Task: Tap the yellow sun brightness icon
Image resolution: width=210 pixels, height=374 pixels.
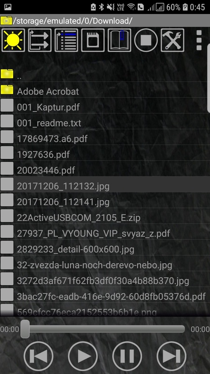Action: pyautogui.click(x=14, y=40)
